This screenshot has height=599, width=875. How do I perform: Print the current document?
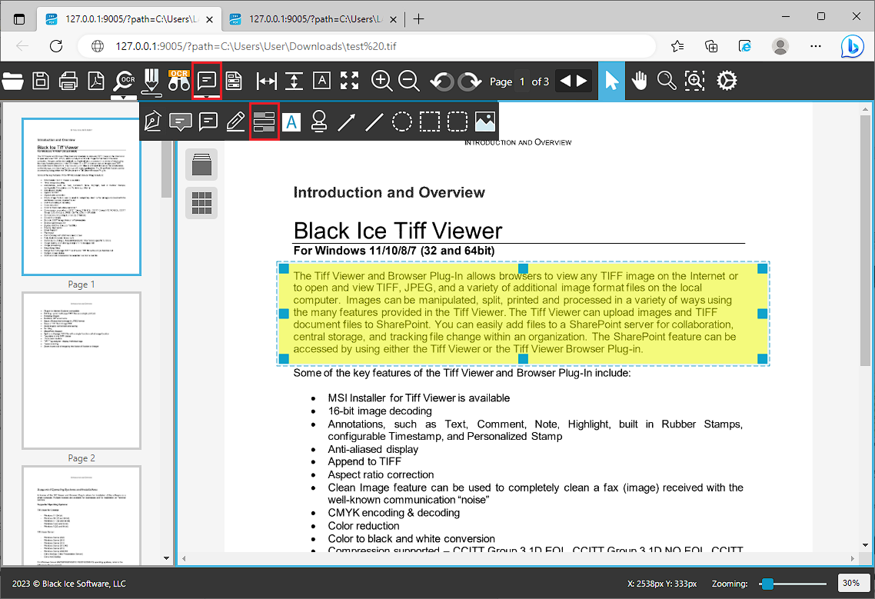pyautogui.click(x=68, y=81)
